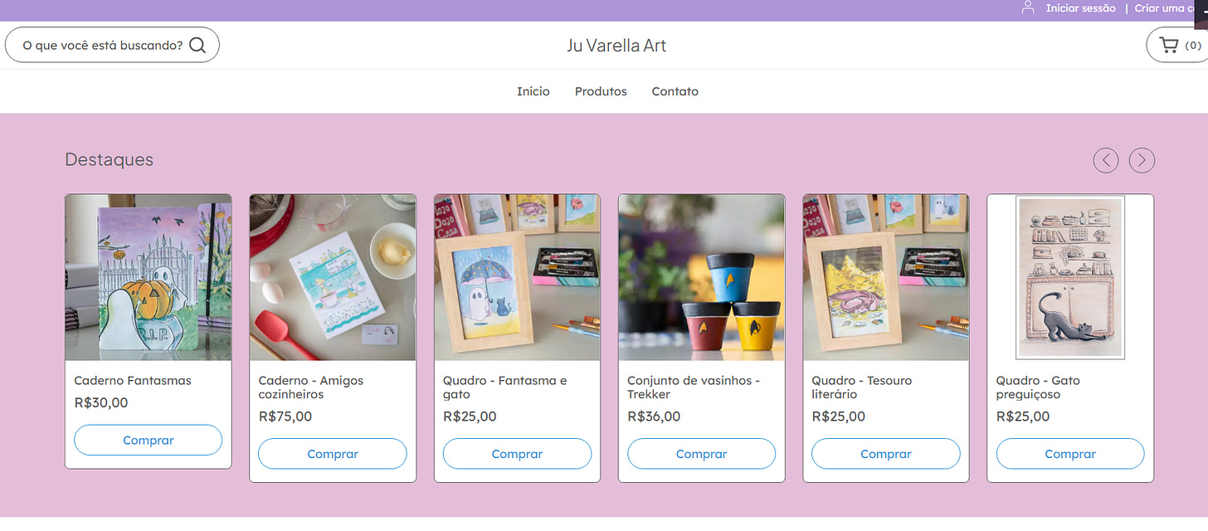
Task: Open the Caderno Fantasmas notebook image
Action: (149, 277)
